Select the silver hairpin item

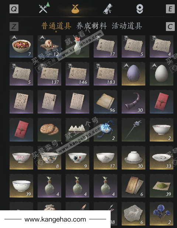coord(133,130)
